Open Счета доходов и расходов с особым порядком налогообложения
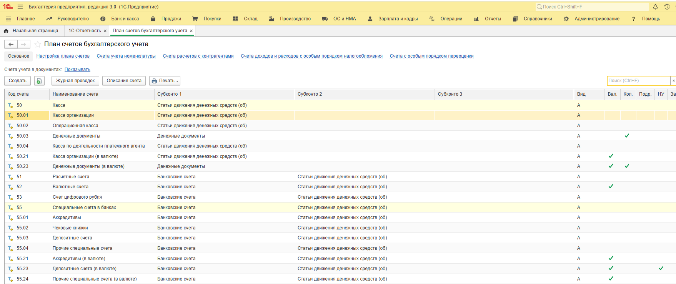The height and width of the screenshot is (284, 676). 312,56
